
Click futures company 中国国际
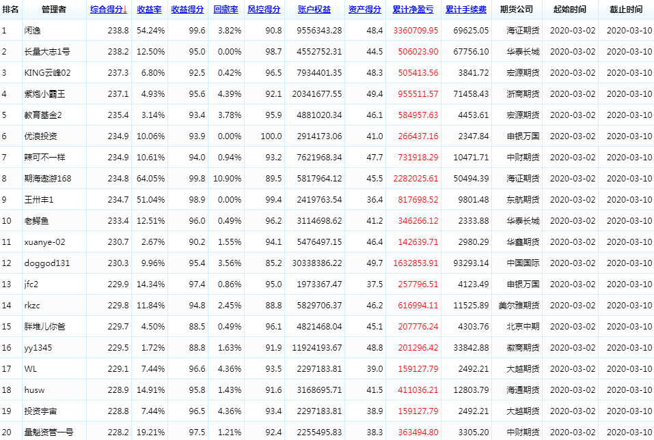523,263
